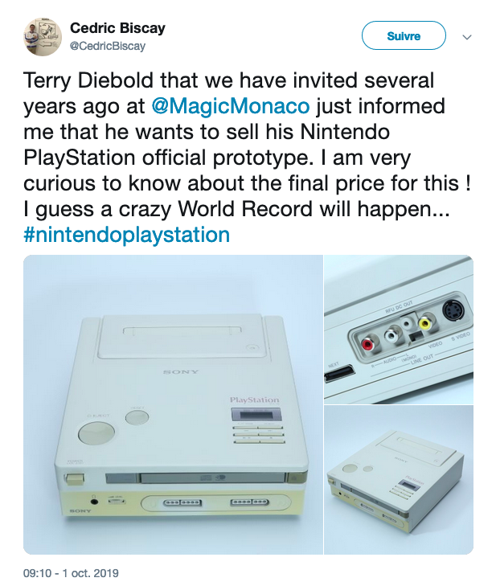Click the S-Video port in photo

[453, 310]
